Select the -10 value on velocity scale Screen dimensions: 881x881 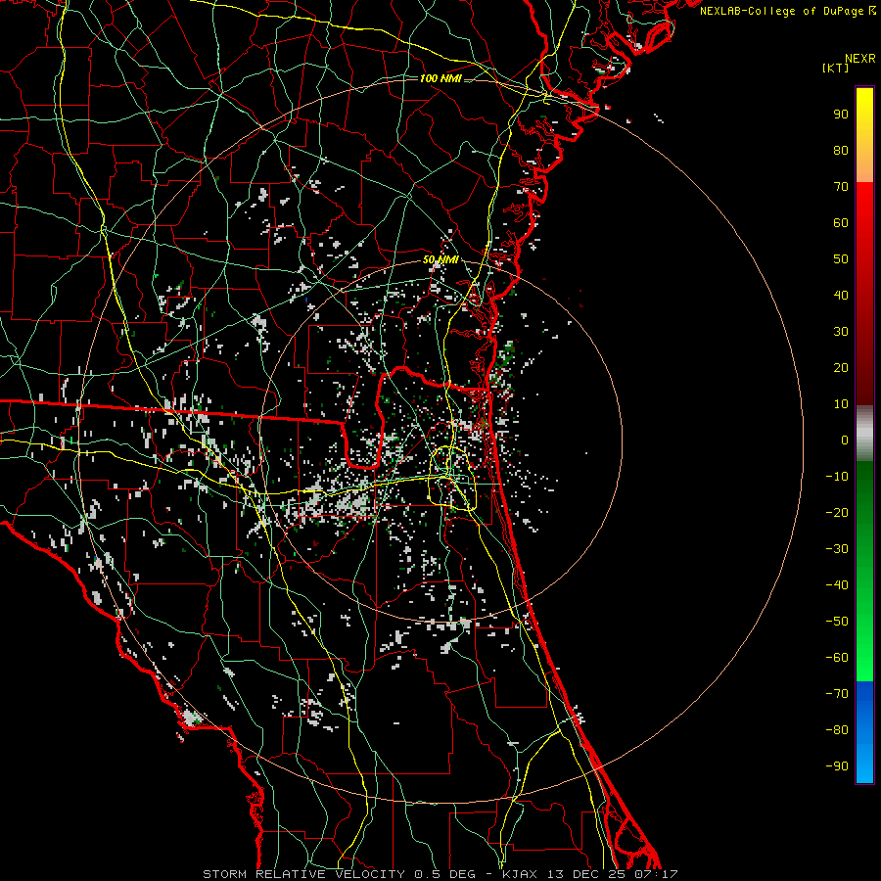(x=837, y=477)
